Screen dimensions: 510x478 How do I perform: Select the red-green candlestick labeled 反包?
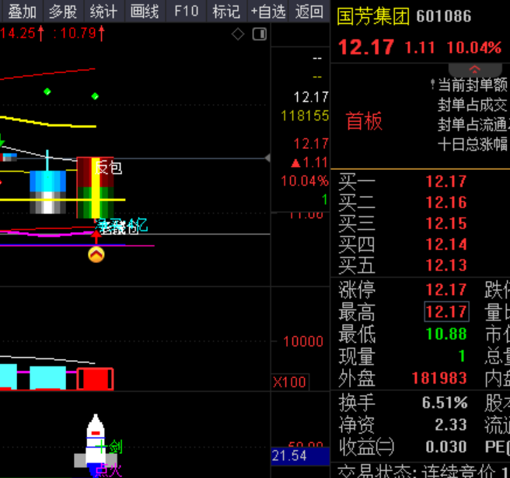pos(96,187)
